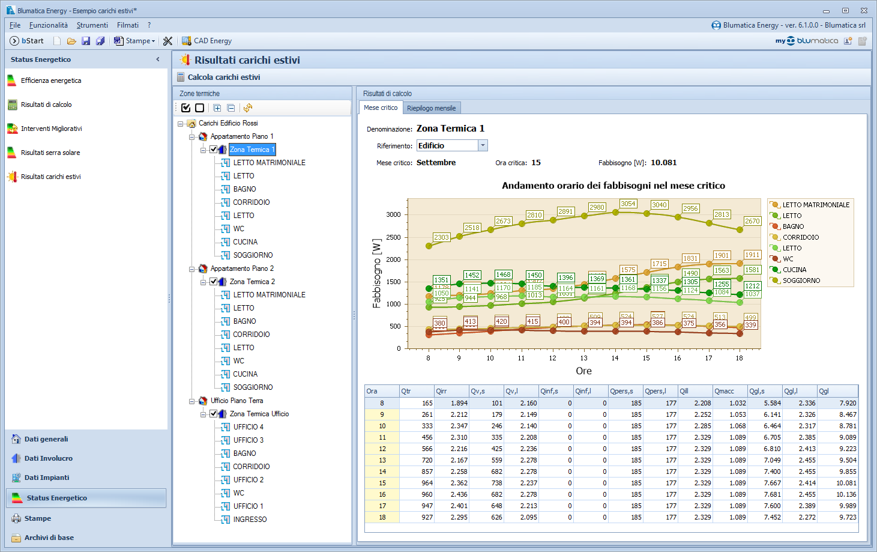Toggle the Zona Termica 2 checkbox
Image resolution: width=877 pixels, height=552 pixels.
(214, 282)
